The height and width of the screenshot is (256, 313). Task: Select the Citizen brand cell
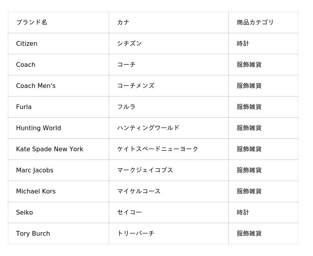point(27,43)
